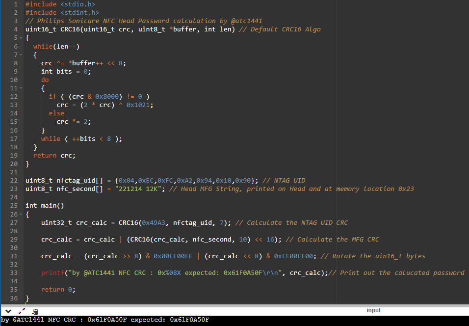The height and width of the screenshot is (326, 469).
Task: Click the 'return 0;' statement
Action: click(x=58, y=290)
